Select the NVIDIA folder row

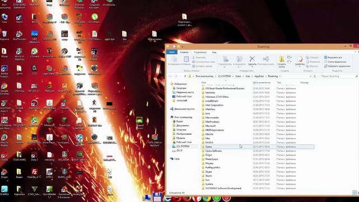point(257,143)
